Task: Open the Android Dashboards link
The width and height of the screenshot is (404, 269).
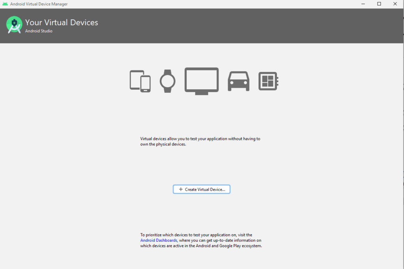Action: pyautogui.click(x=159, y=240)
